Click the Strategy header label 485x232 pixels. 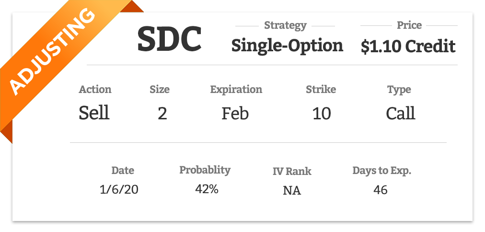tap(285, 25)
